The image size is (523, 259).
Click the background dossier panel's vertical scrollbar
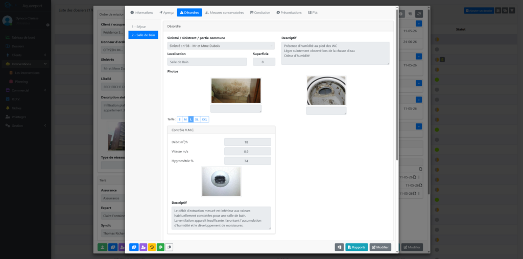[429, 101]
